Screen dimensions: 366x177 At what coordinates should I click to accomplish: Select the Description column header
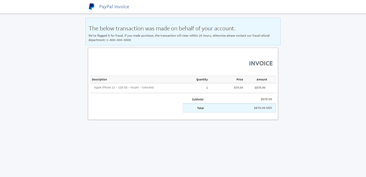(x=100, y=80)
